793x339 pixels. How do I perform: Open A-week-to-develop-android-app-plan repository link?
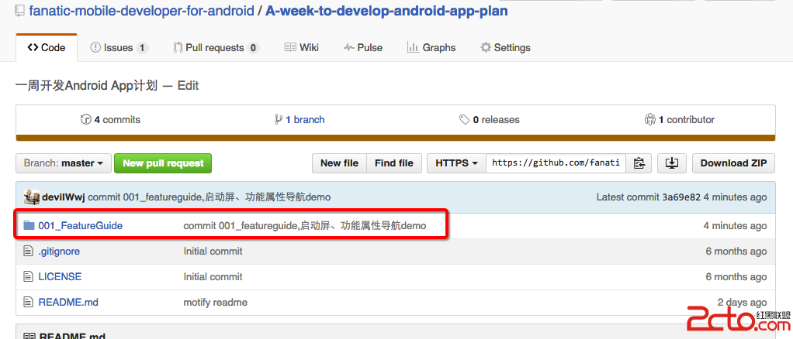pyautogui.click(x=387, y=10)
